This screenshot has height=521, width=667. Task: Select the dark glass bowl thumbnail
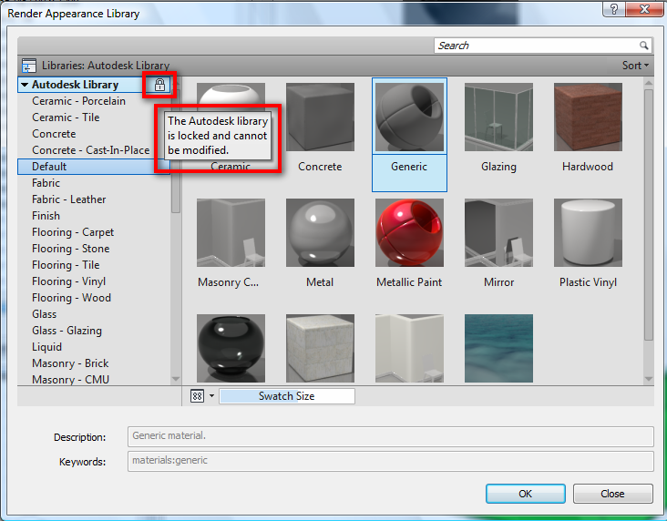[x=231, y=348]
